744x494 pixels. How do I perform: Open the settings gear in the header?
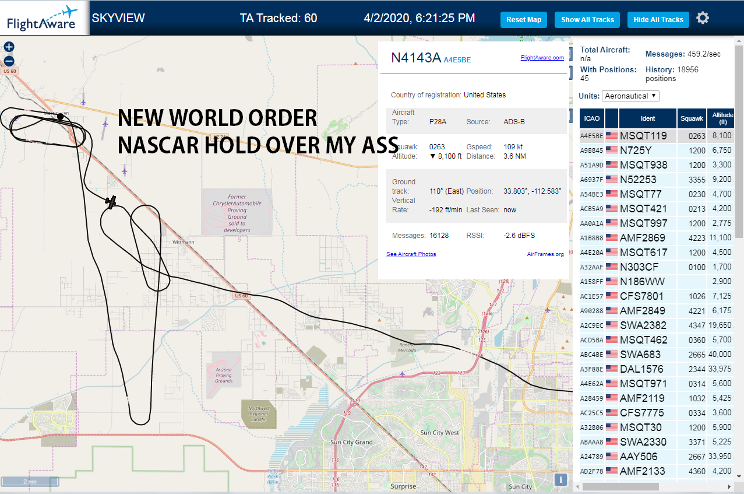(703, 18)
